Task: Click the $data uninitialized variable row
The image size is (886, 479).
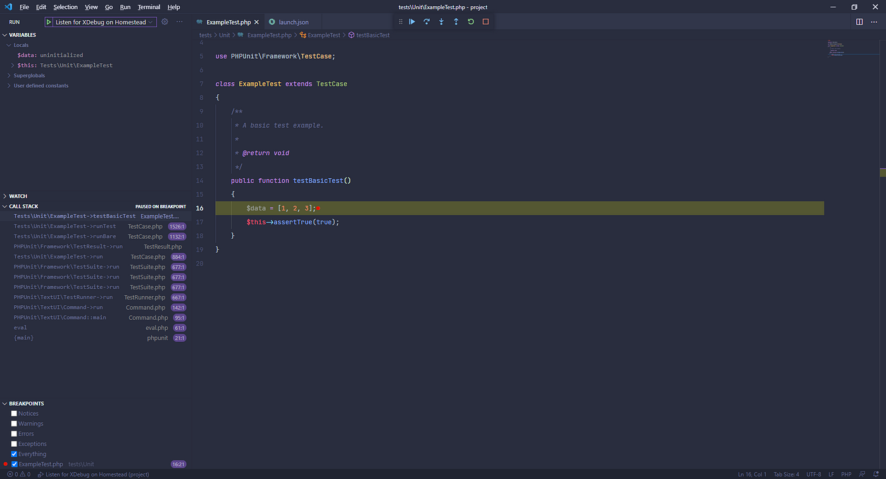Action: tap(95, 55)
